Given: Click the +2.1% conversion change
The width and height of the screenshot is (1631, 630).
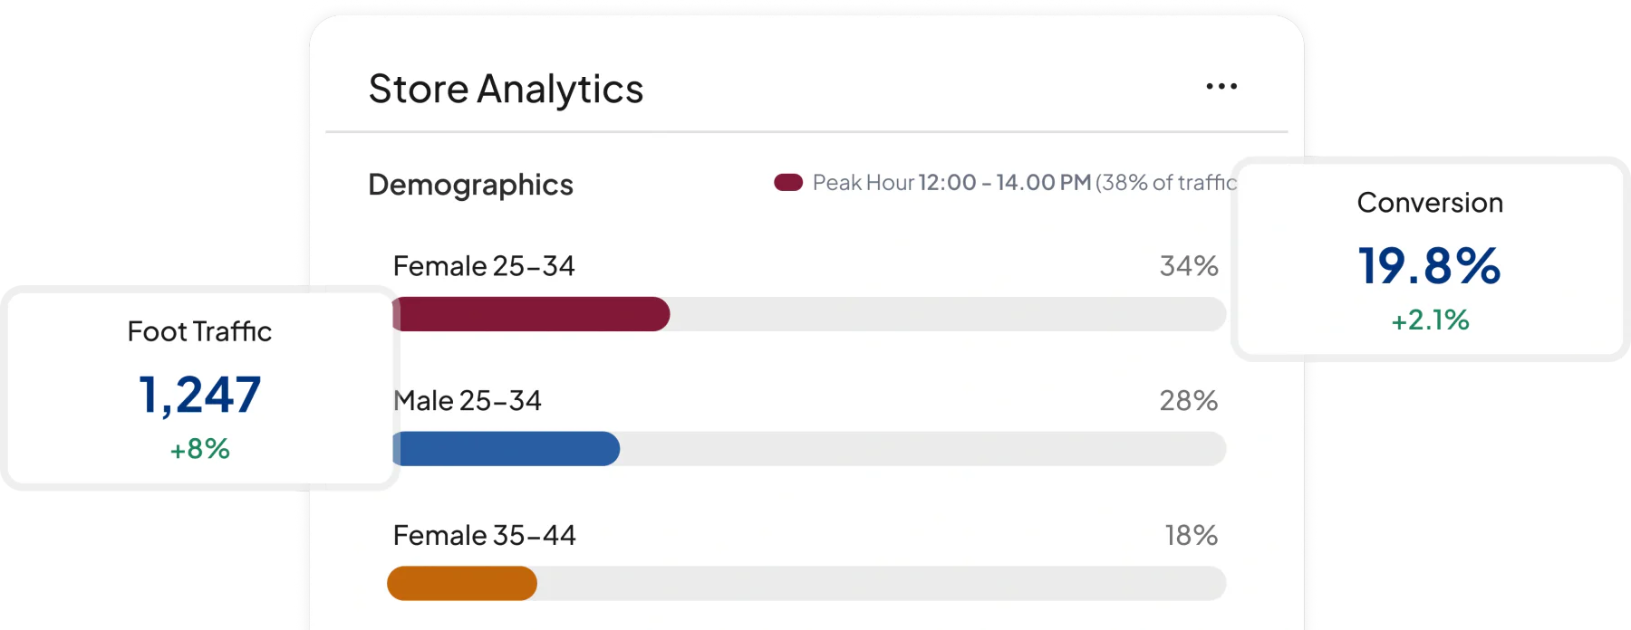Looking at the screenshot, I should [1430, 320].
